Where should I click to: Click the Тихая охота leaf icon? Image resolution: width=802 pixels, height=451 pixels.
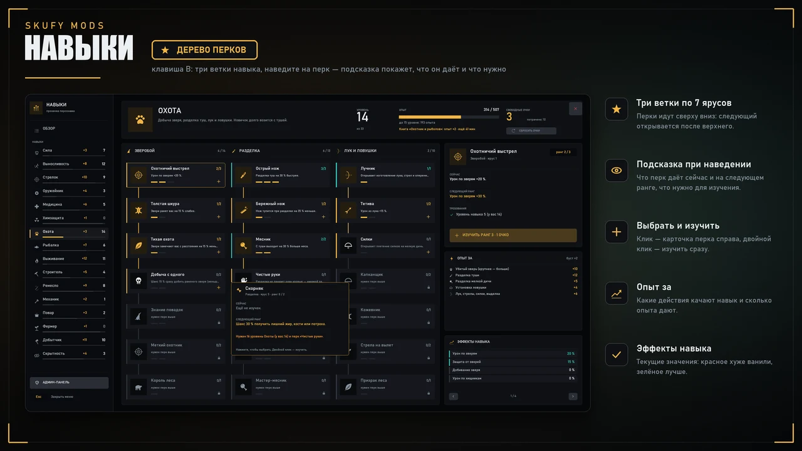point(138,246)
